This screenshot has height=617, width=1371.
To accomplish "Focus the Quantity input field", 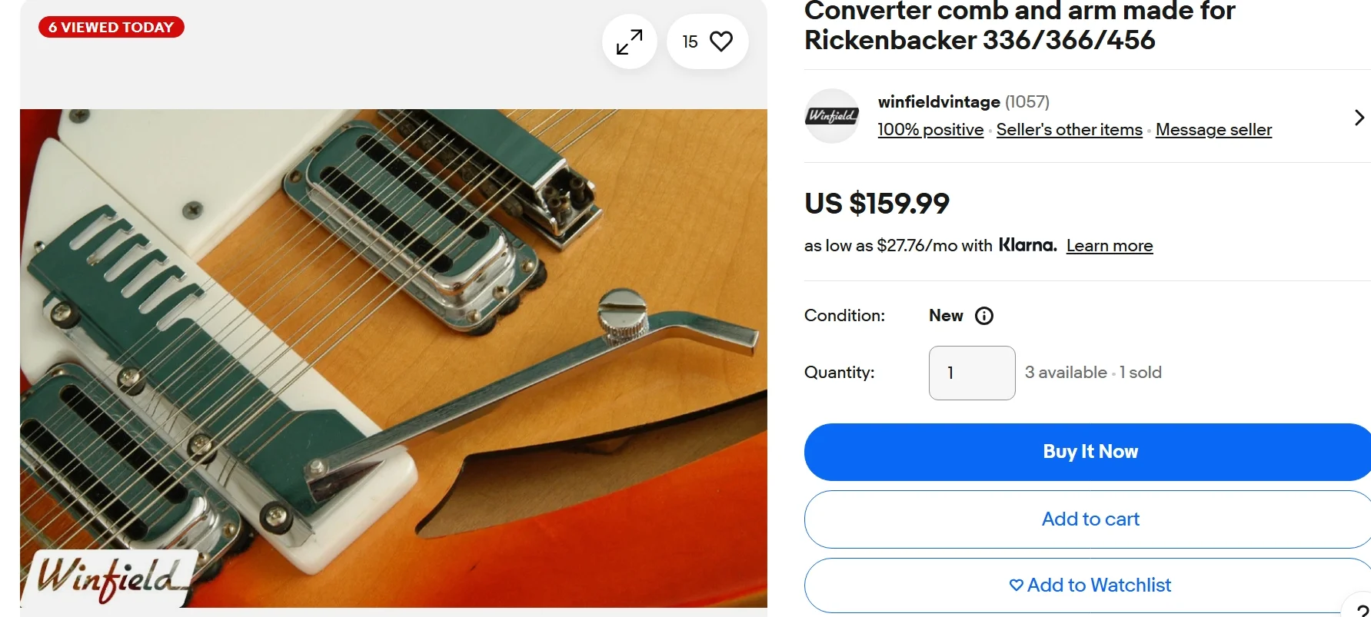I will pos(972,373).
